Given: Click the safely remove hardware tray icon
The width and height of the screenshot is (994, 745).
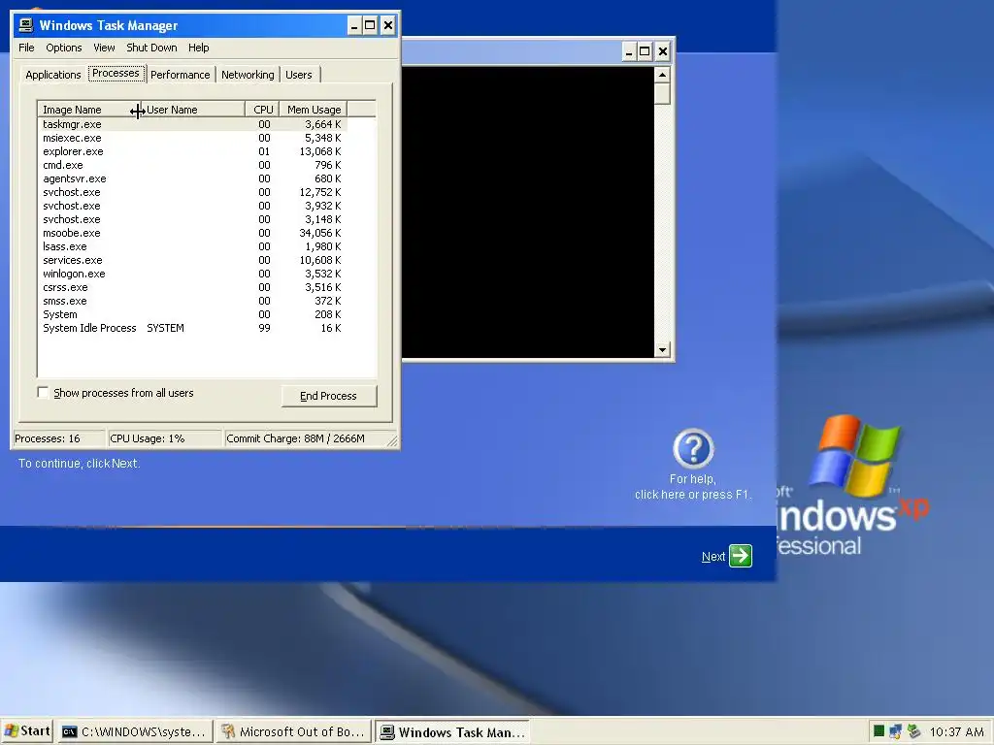Looking at the screenshot, I should (x=913, y=731).
